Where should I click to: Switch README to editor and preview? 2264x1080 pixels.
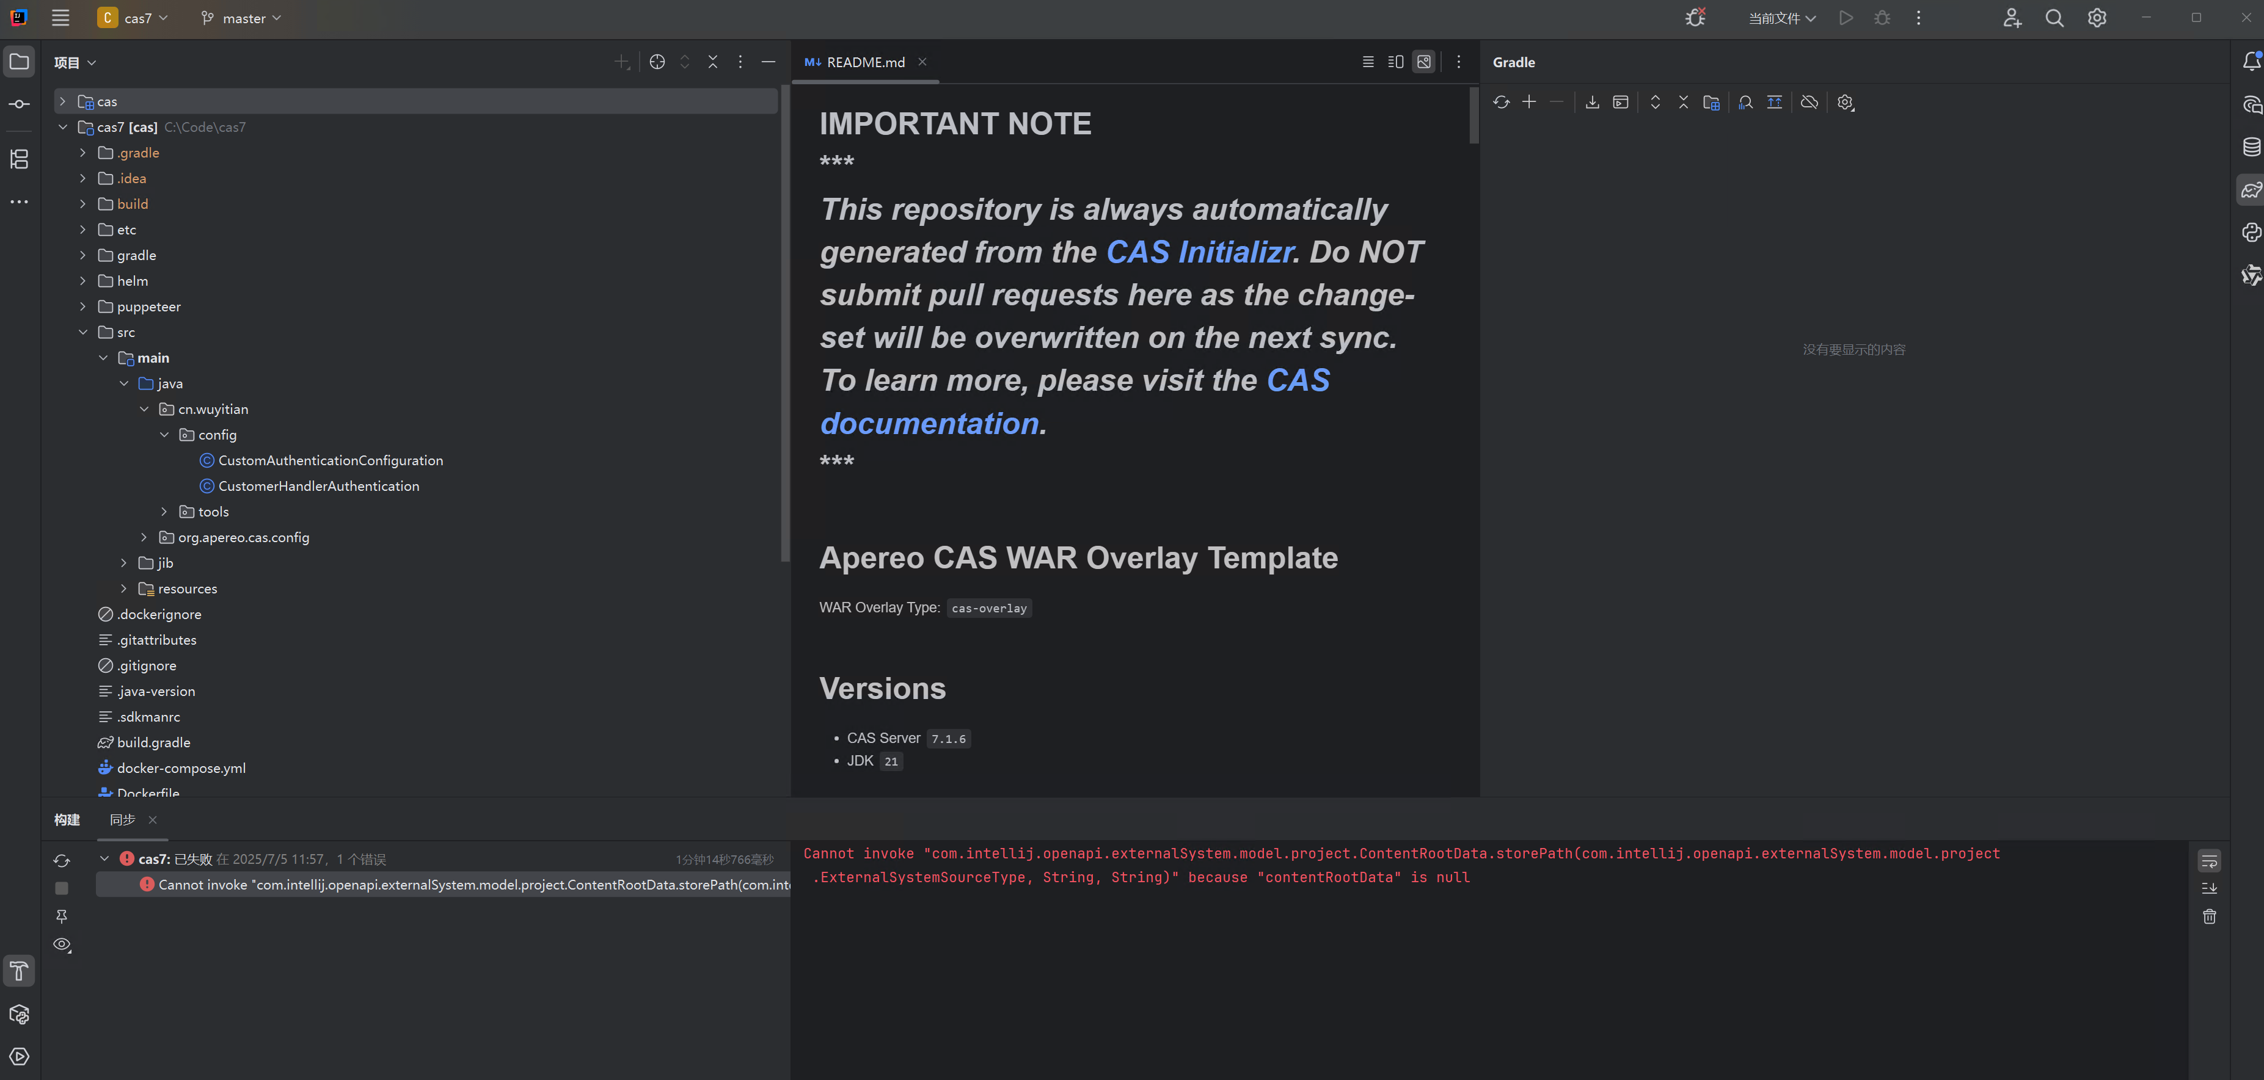1396,62
